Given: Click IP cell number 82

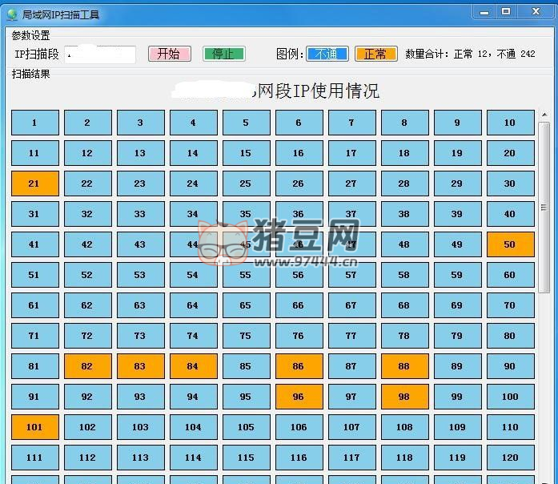Looking at the screenshot, I should click(87, 366).
